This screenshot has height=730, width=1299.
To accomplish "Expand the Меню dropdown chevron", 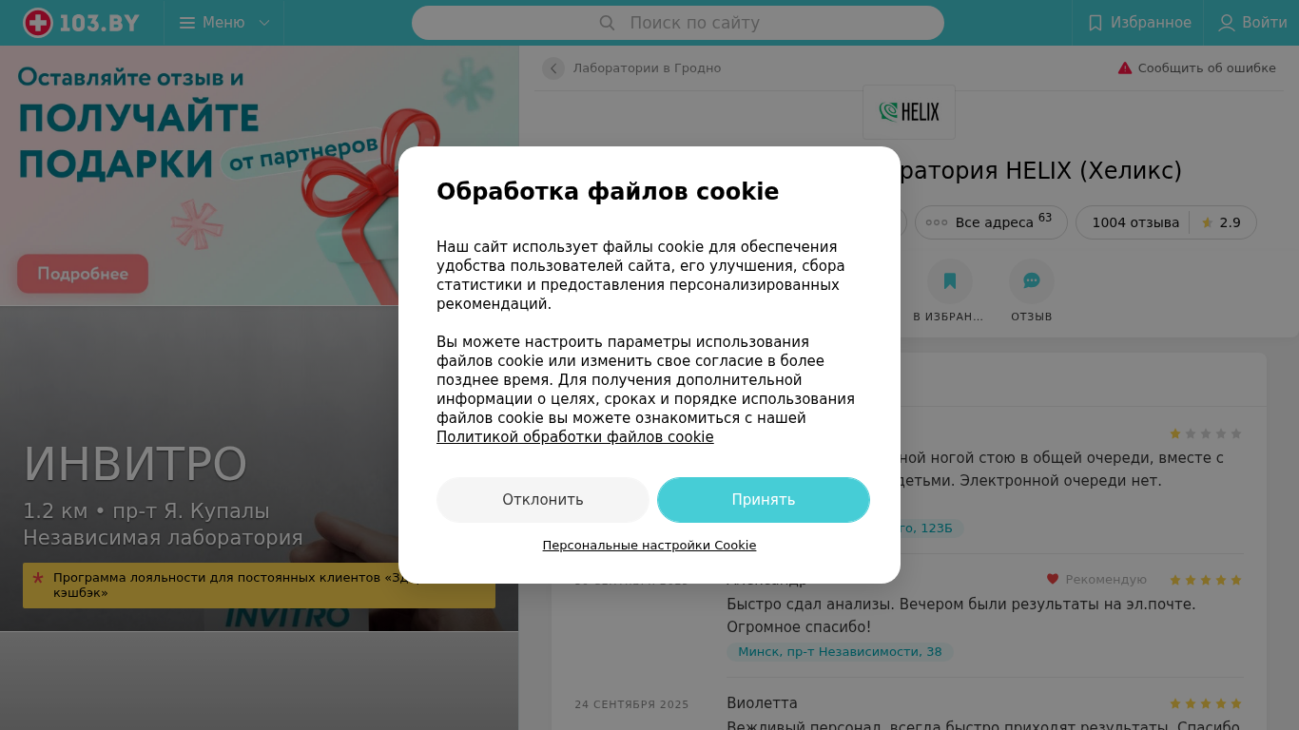I will tap(264, 23).
